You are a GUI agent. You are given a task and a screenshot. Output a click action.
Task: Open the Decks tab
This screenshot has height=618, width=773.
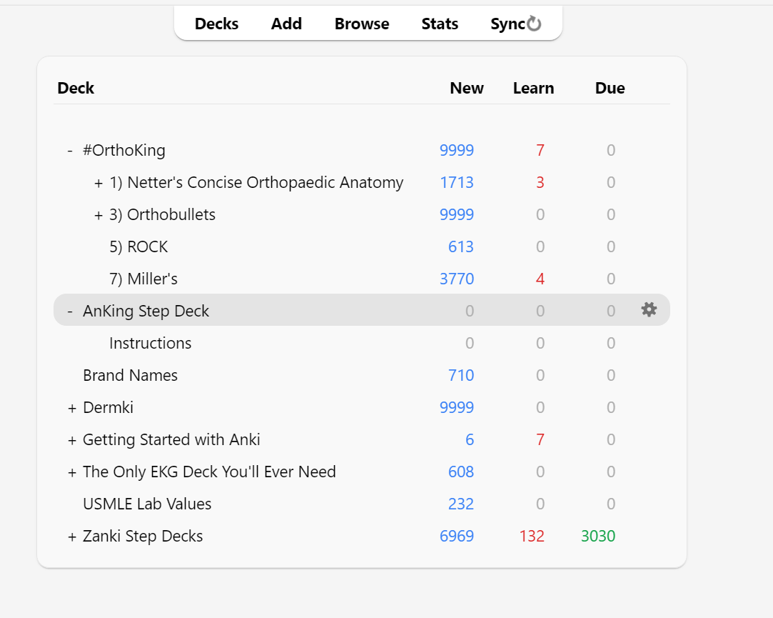216,24
